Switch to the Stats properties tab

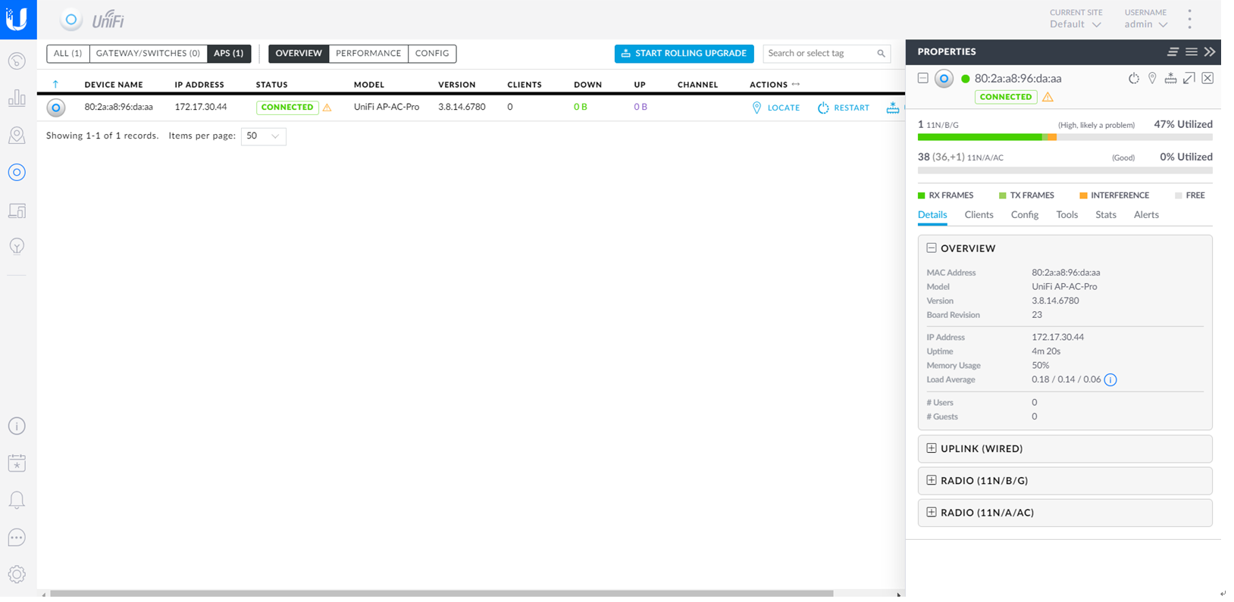(1105, 215)
